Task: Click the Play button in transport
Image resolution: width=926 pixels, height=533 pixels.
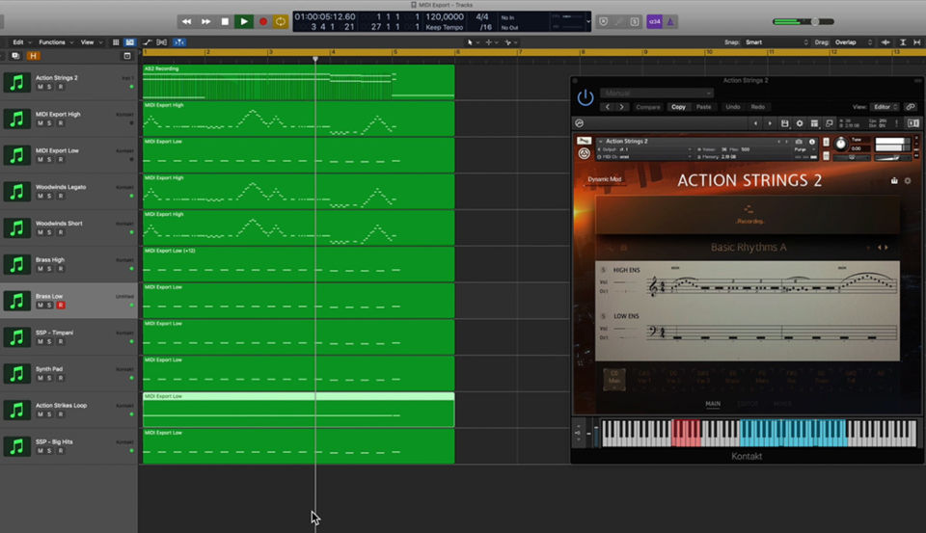Action: pyautogui.click(x=243, y=21)
